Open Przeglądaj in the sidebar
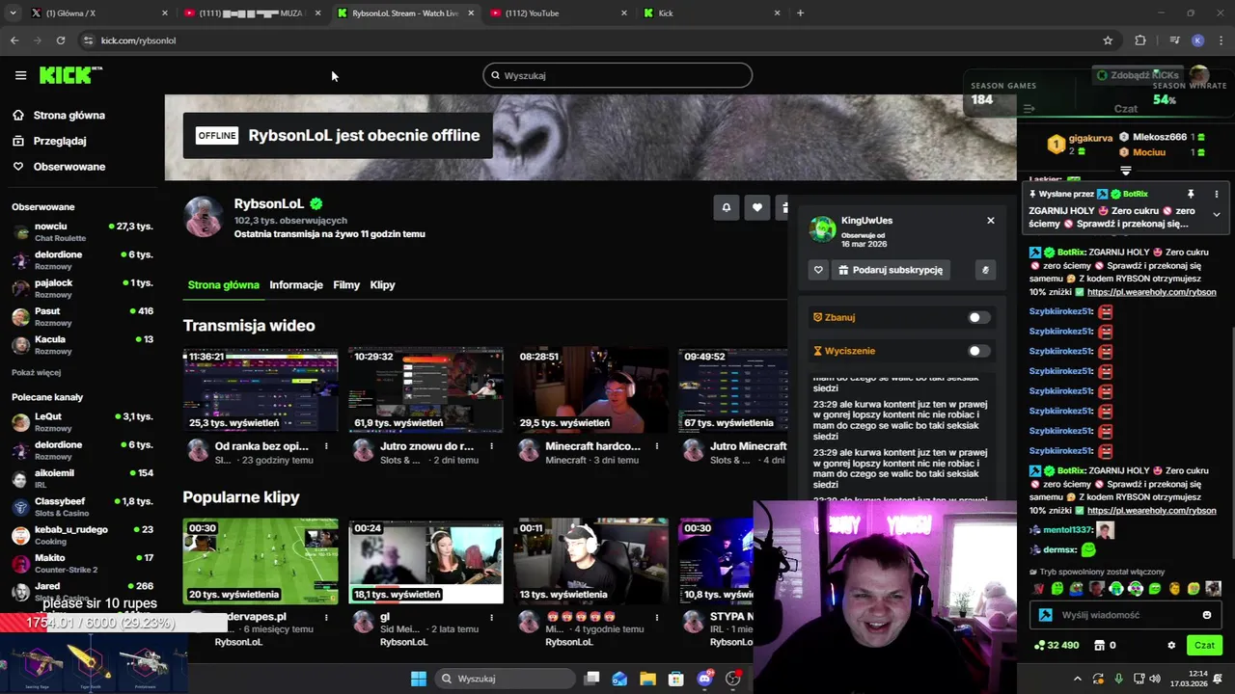This screenshot has width=1235, height=694. click(60, 141)
